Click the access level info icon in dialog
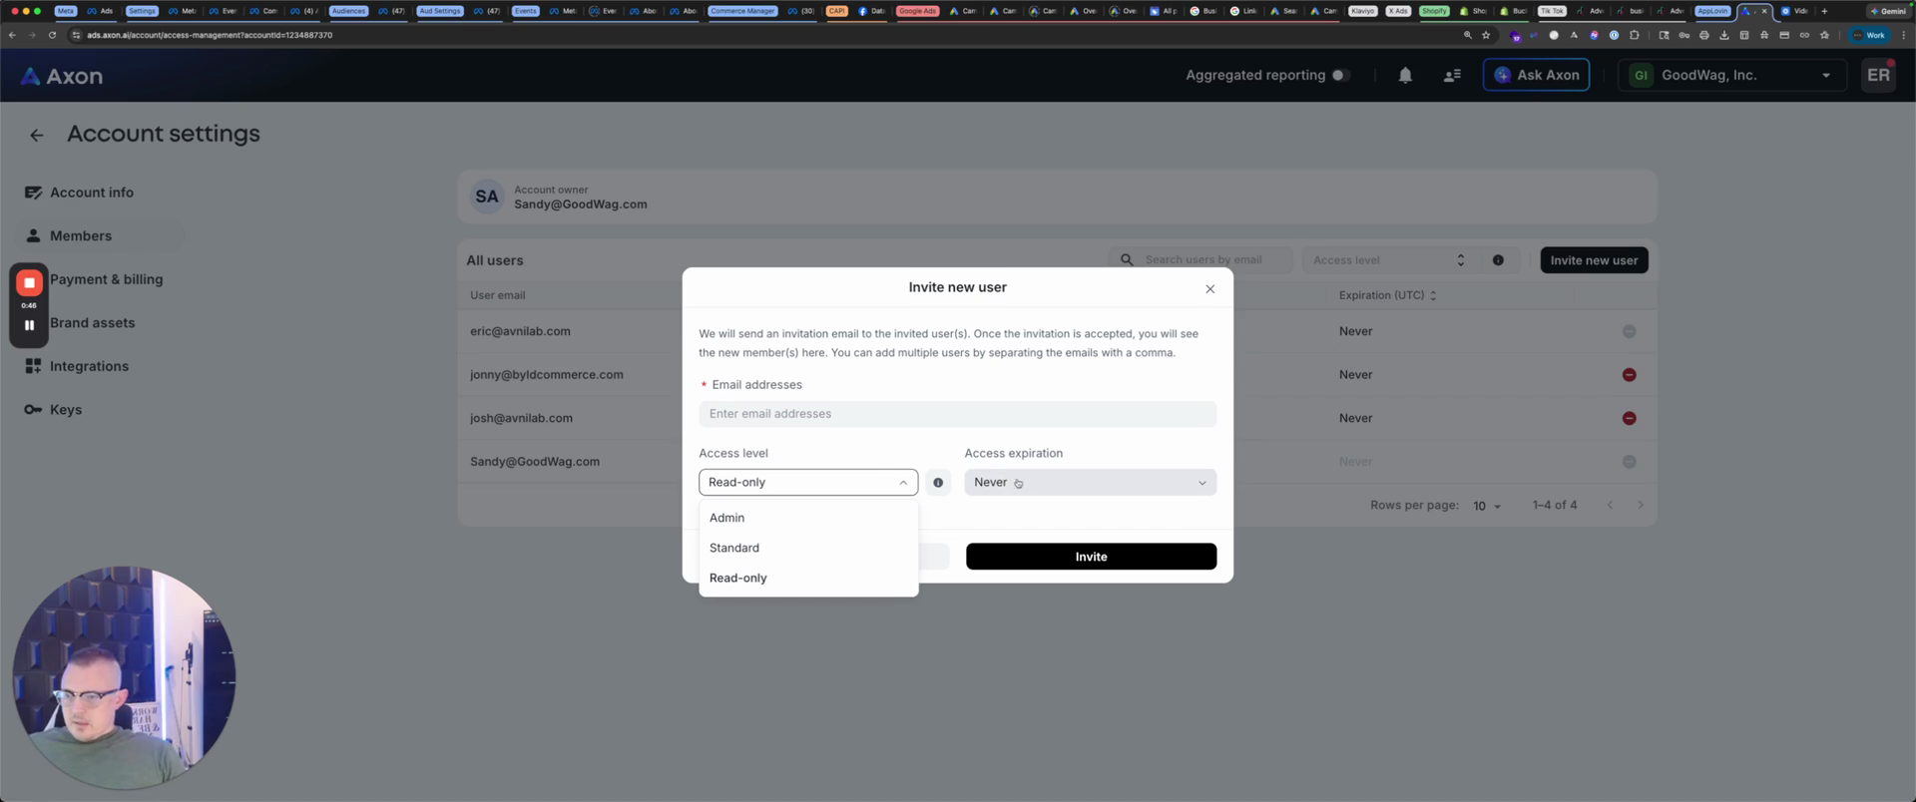The image size is (1916, 802). coord(938,483)
